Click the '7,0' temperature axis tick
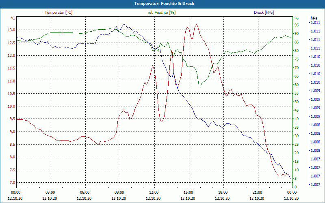 click(12, 182)
